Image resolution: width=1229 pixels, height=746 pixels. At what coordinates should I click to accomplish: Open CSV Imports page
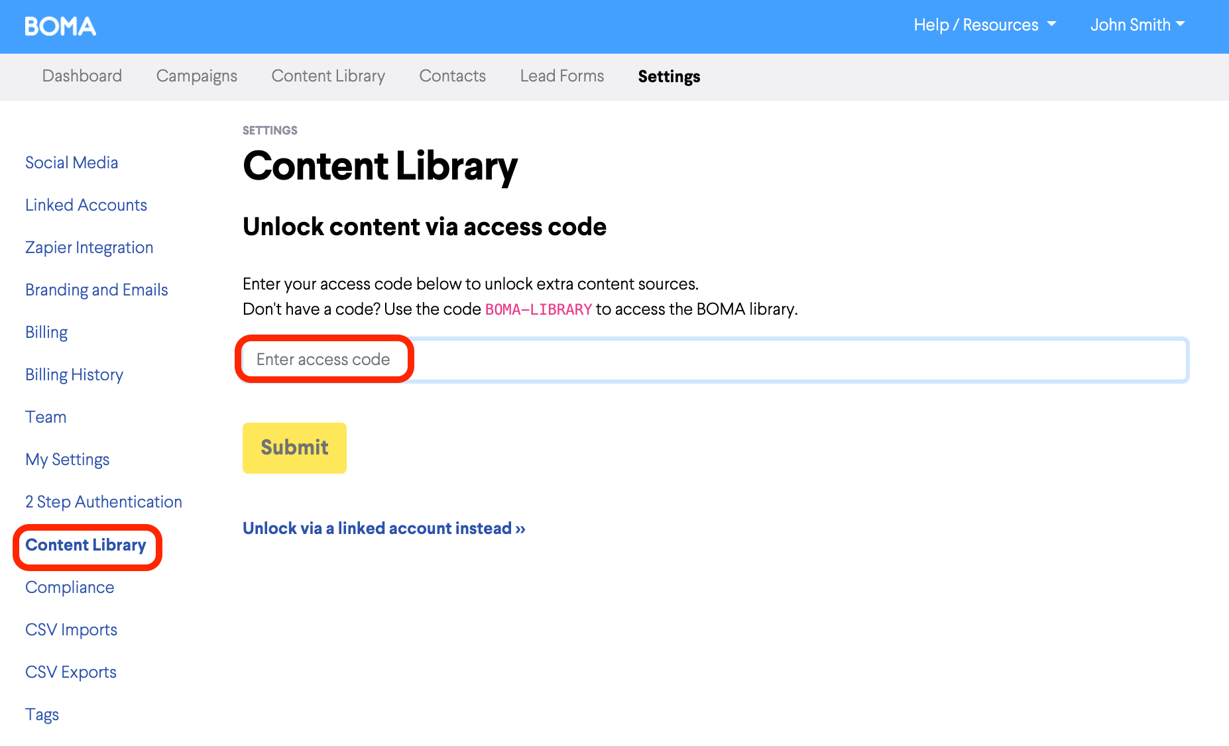[x=71, y=629]
